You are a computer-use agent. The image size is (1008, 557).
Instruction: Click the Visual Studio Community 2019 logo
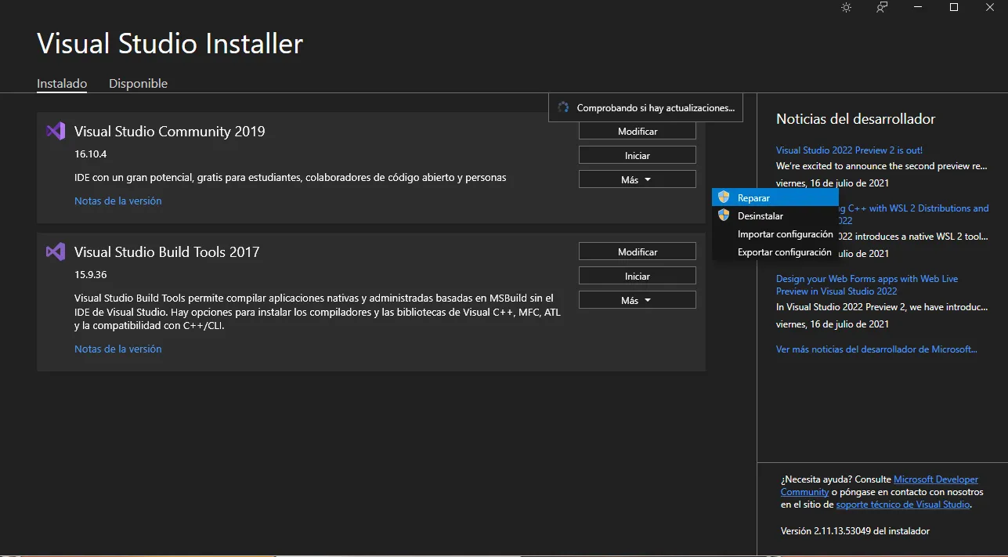coord(56,131)
